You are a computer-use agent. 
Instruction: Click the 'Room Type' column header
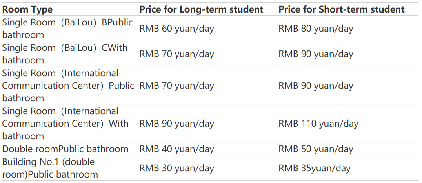coord(27,9)
